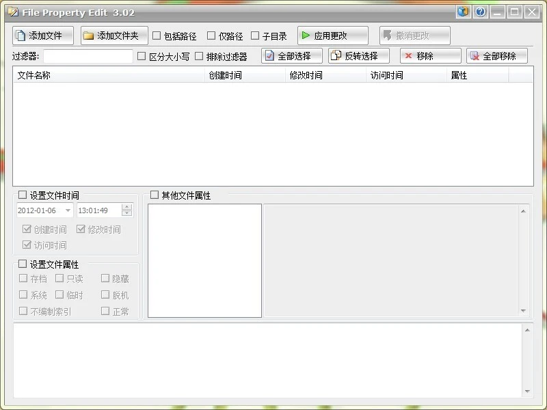Decrease the time with the down stepper arrow
The height and width of the screenshot is (410, 547).
pos(127,213)
